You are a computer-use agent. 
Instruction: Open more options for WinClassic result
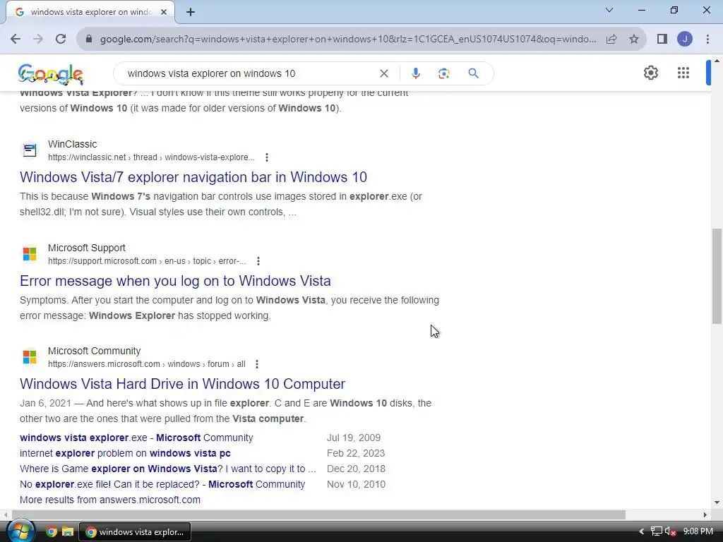(266, 157)
